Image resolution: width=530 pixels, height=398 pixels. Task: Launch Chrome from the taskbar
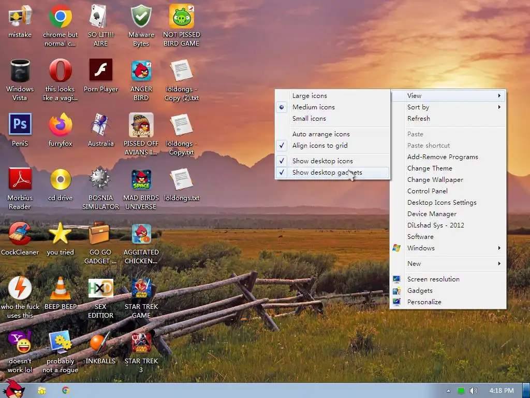[66, 390]
